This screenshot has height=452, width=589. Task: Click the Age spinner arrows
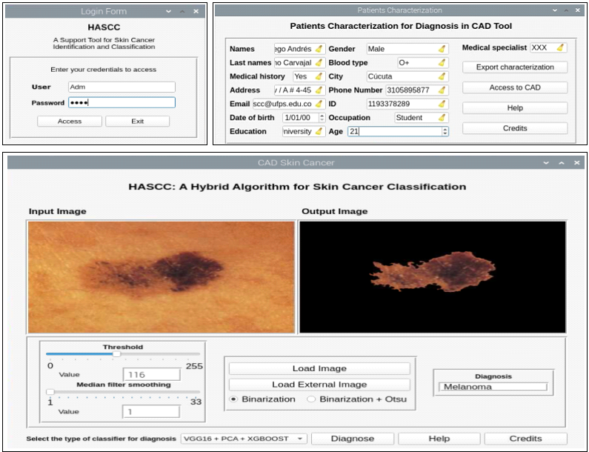[445, 131]
